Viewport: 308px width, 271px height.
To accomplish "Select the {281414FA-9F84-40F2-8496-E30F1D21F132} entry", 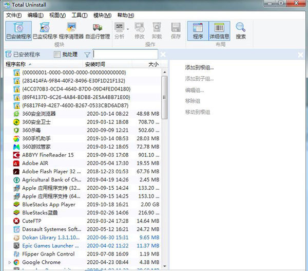I will pos(73,81).
